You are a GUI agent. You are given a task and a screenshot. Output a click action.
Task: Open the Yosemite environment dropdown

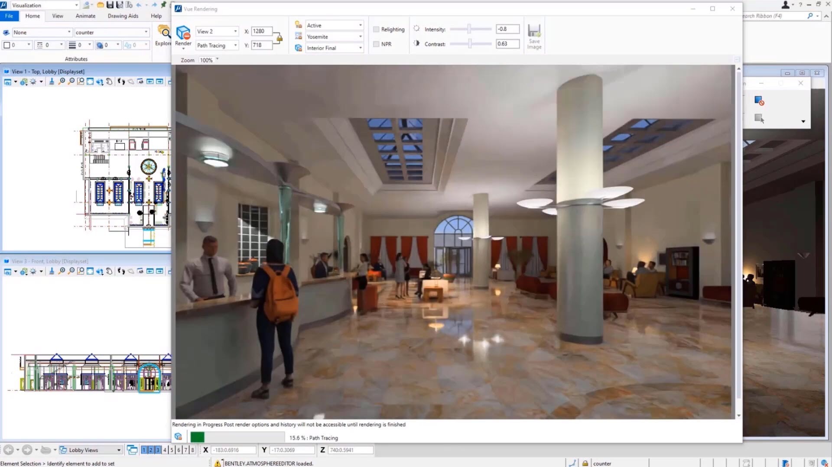(360, 36)
